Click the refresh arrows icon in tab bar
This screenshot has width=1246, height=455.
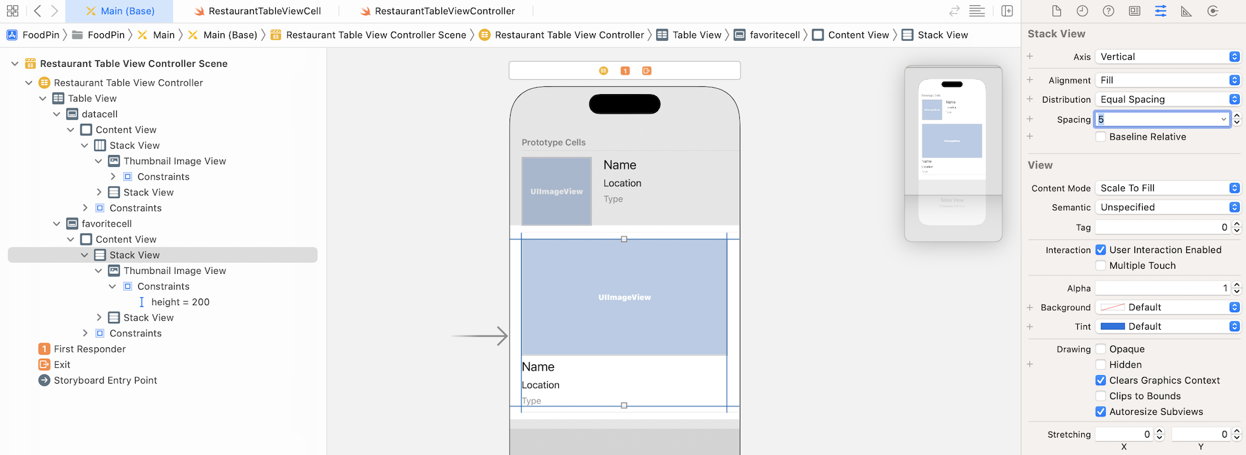(954, 11)
